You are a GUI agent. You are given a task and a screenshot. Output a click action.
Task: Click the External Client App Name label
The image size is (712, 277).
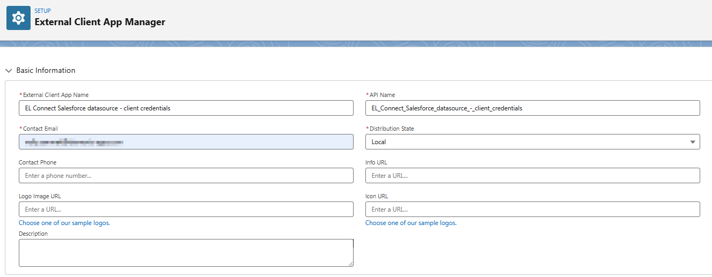point(56,95)
